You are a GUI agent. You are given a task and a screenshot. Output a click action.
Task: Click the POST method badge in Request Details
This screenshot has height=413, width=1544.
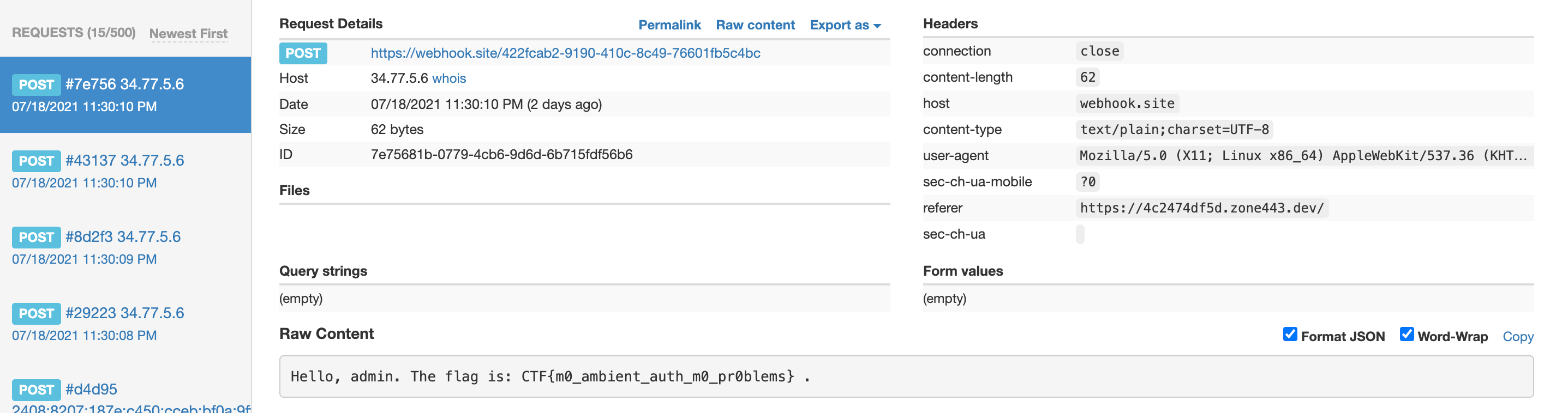pos(303,53)
